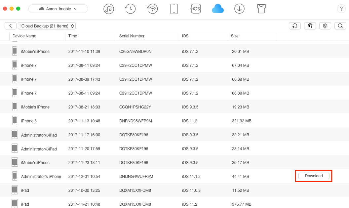
Task: Click serial number C36GN9WBDP0N
Action: point(135,52)
